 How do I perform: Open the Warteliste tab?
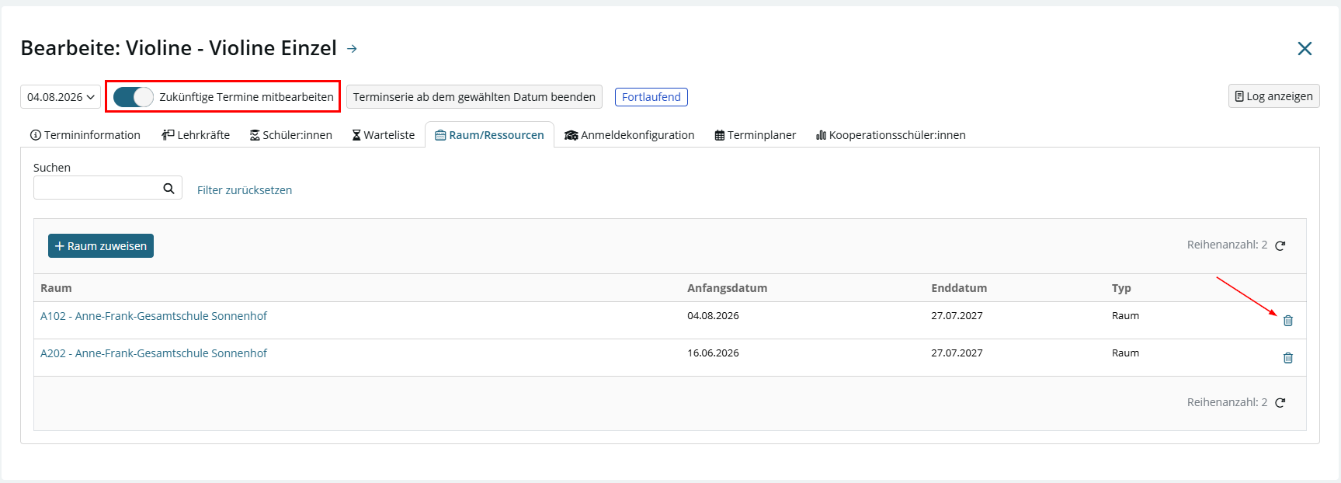coord(384,135)
